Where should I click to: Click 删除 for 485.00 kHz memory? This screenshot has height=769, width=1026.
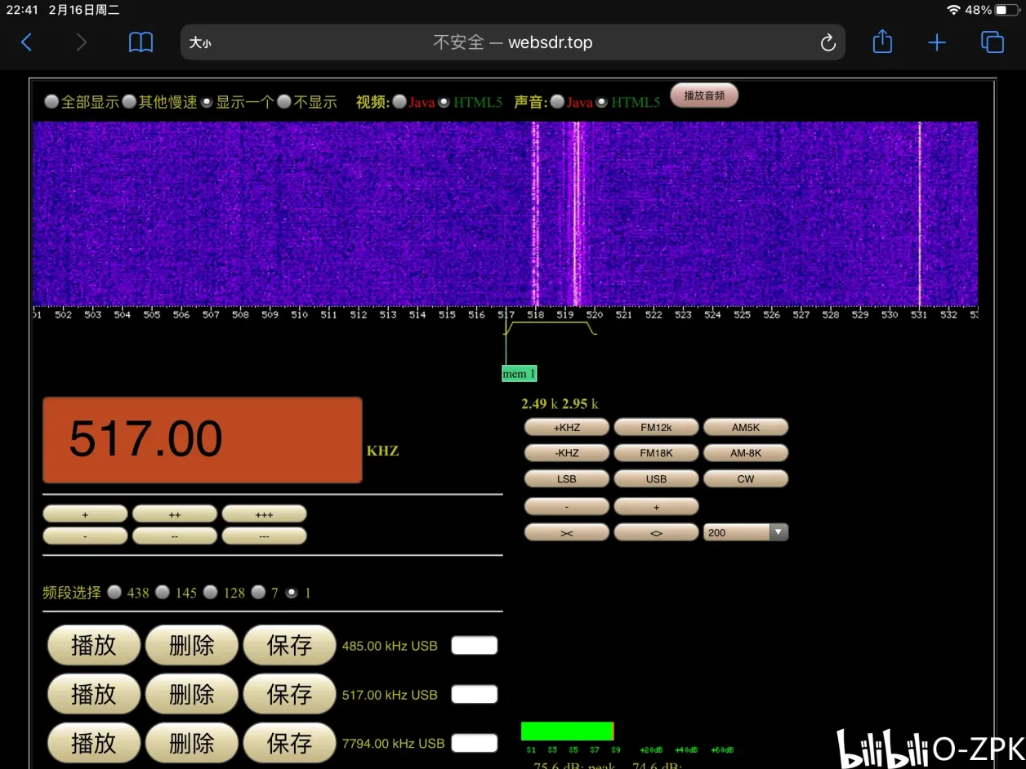click(191, 646)
